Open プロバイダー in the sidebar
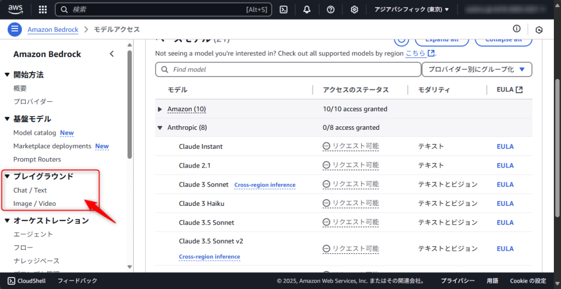This screenshot has width=561, height=289. tap(33, 102)
